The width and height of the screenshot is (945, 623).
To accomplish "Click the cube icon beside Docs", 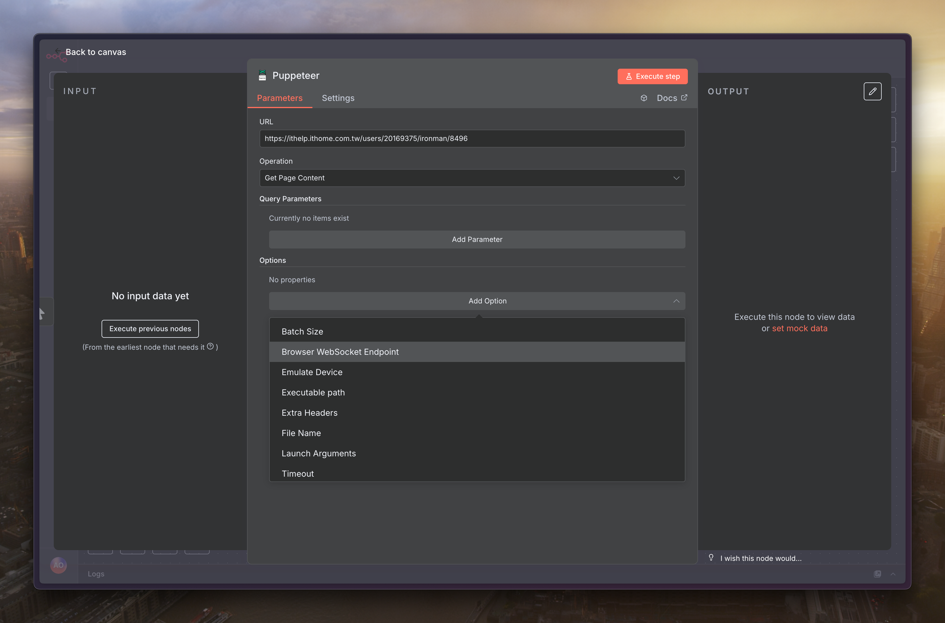I will click(x=644, y=98).
